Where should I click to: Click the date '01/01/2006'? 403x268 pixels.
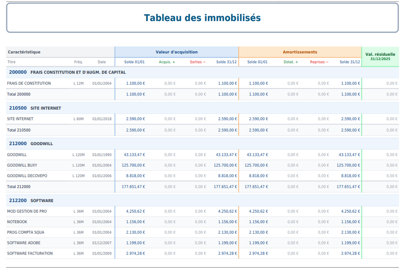pyautogui.click(x=102, y=176)
